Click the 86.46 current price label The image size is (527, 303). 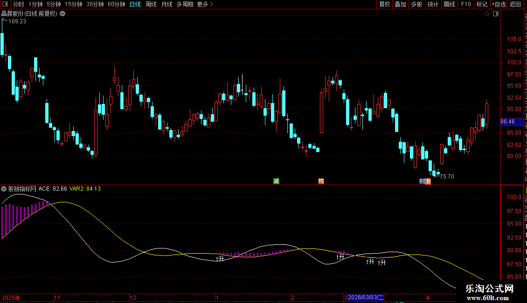click(x=512, y=122)
